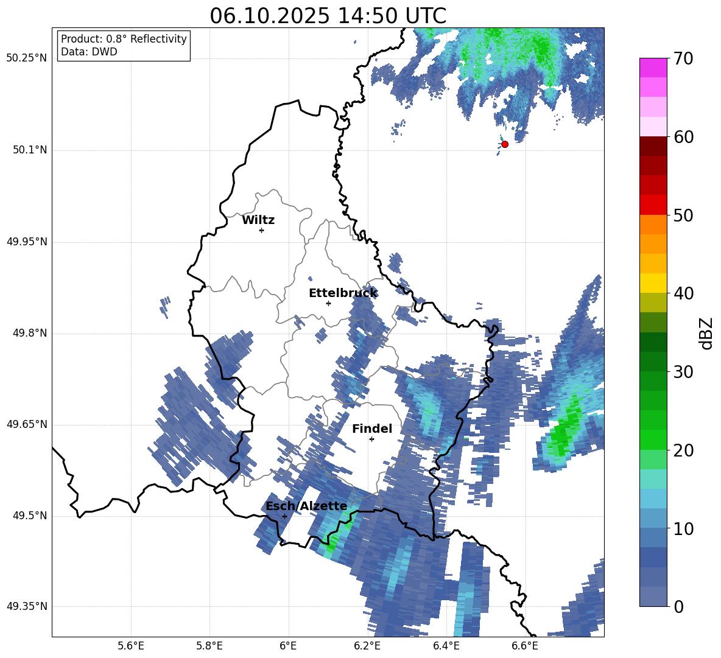
Task: Click the title 06.10.2025 14:50 UTC
Action: click(x=328, y=16)
